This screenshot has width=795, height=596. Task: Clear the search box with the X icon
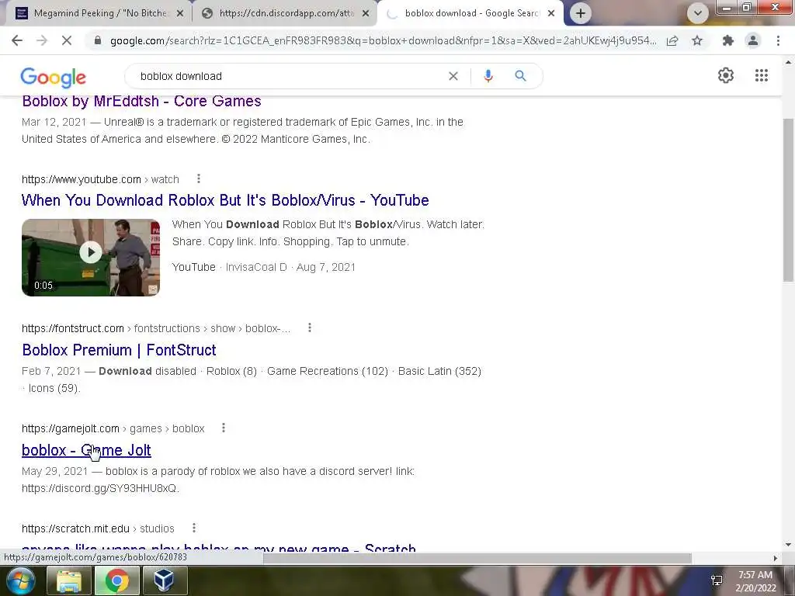(x=453, y=76)
